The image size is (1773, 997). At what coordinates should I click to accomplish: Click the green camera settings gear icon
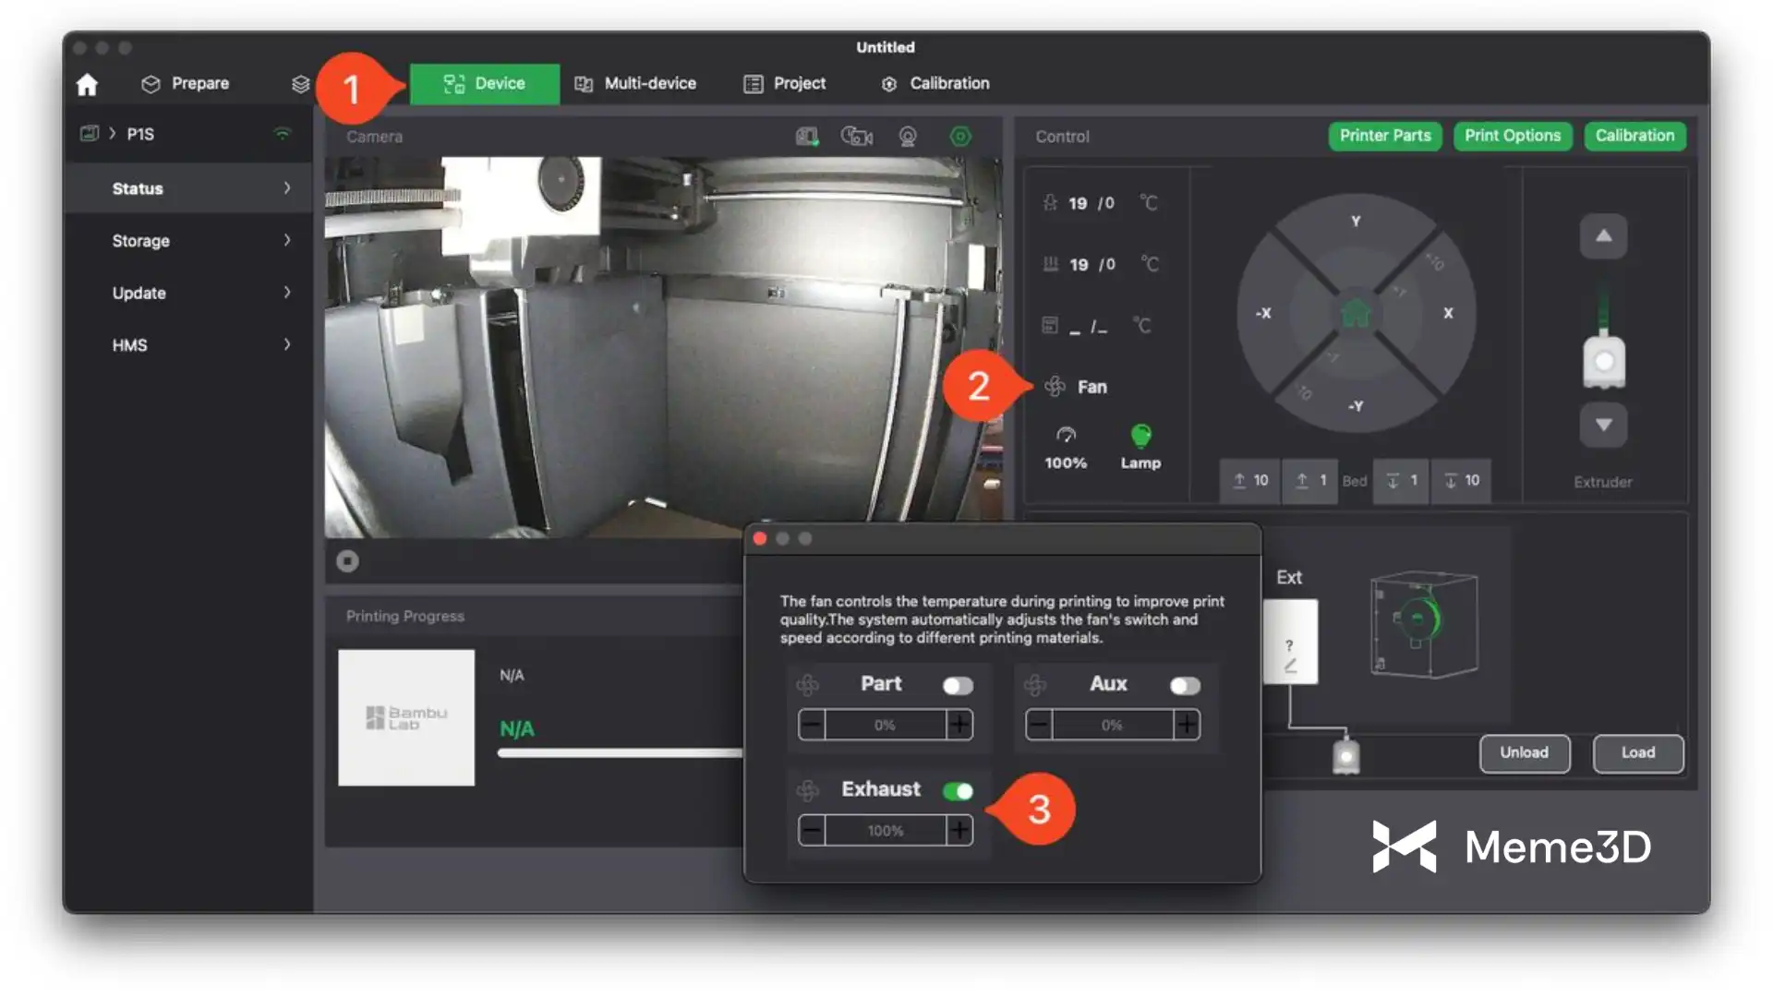click(960, 137)
